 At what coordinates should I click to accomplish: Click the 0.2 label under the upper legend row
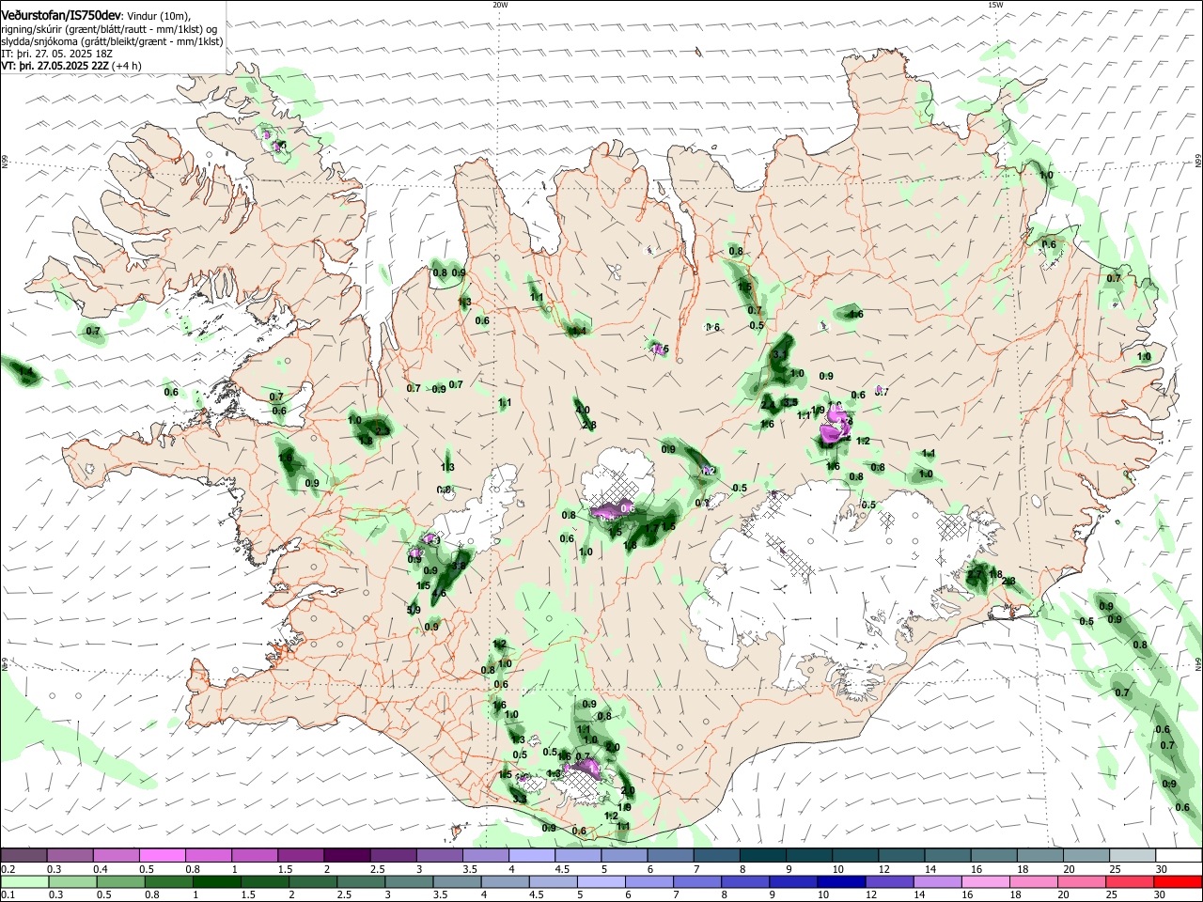coord(8,869)
